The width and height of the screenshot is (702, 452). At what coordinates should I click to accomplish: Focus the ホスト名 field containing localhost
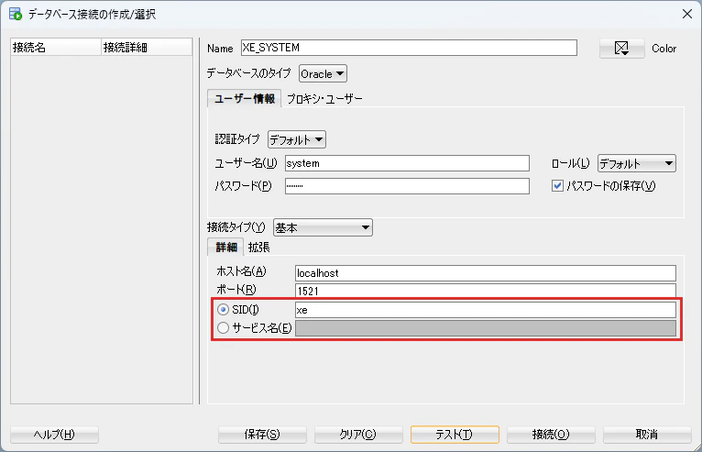486,273
